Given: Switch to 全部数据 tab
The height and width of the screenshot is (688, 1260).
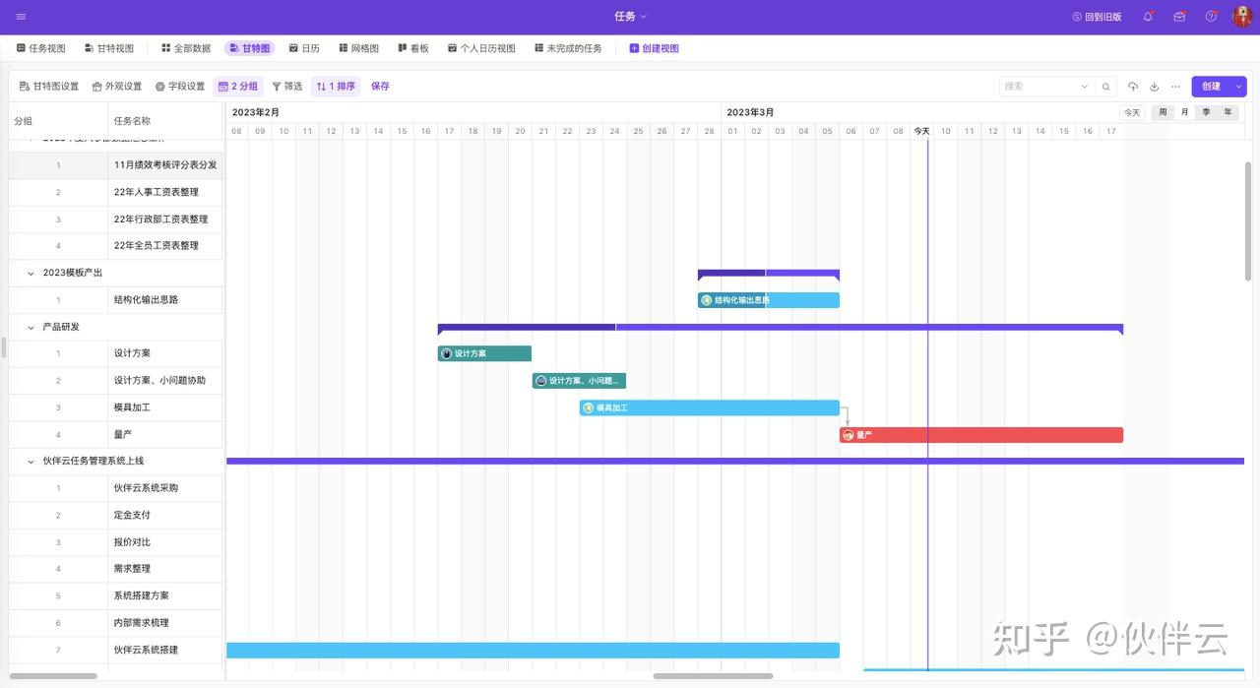Looking at the screenshot, I should (186, 48).
